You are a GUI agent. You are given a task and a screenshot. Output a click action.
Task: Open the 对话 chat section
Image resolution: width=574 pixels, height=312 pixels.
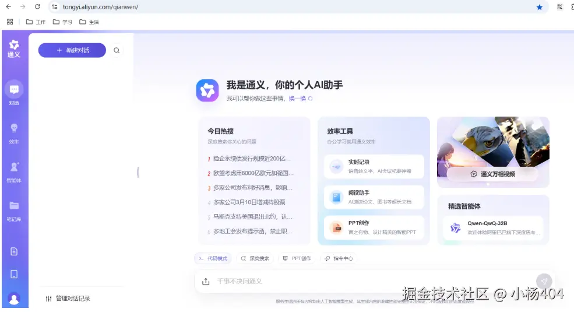tap(14, 93)
